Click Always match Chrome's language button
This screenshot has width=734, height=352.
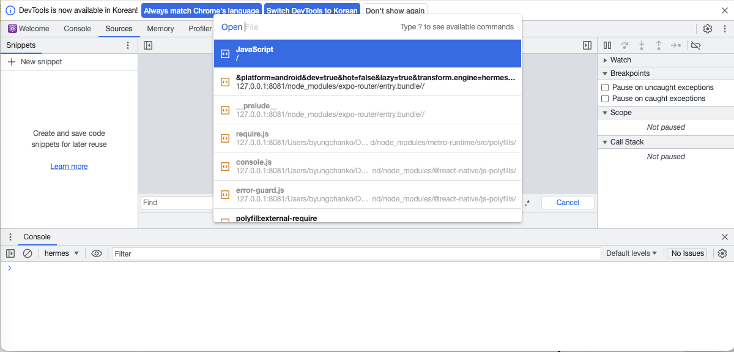(x=201, y=11)
